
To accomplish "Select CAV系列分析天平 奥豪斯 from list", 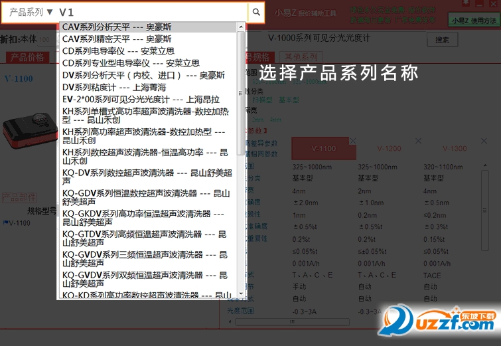I will point(117,27).
